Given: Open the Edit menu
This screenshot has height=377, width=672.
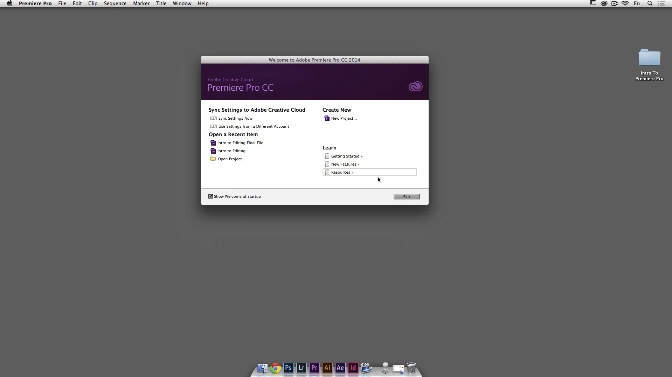Looking at the screenshot, I should click(77, 4).
